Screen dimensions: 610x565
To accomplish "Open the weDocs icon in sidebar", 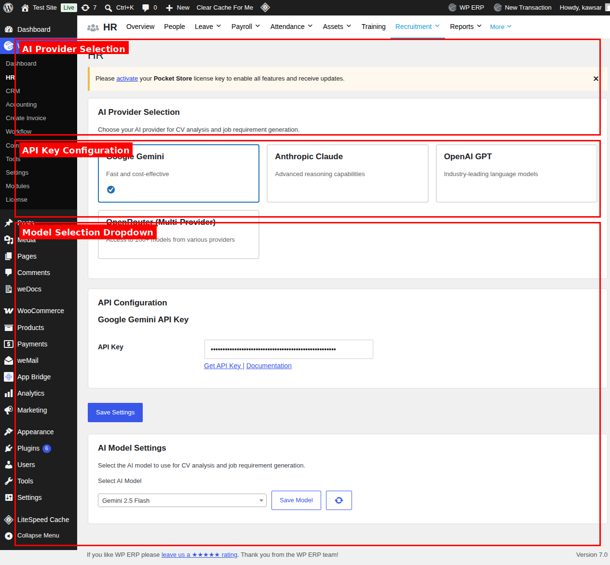I will (x=9, y=289).
